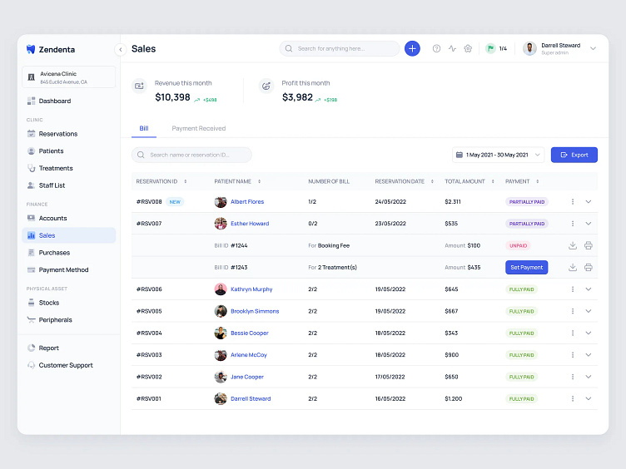Open more options for #RSV001

tap(573, 399)
